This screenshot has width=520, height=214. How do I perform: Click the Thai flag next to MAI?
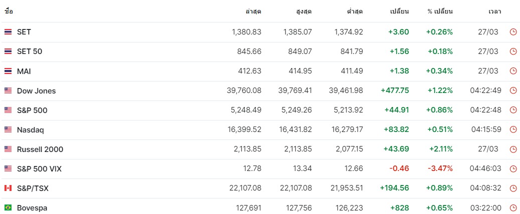pyautogui.click(x=8, y=71)
